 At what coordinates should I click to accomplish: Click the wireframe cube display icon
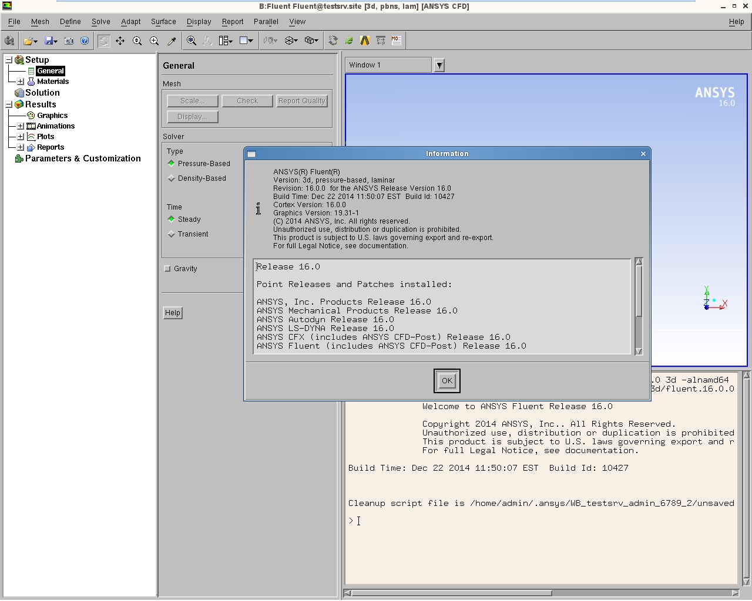coord(289,41)
